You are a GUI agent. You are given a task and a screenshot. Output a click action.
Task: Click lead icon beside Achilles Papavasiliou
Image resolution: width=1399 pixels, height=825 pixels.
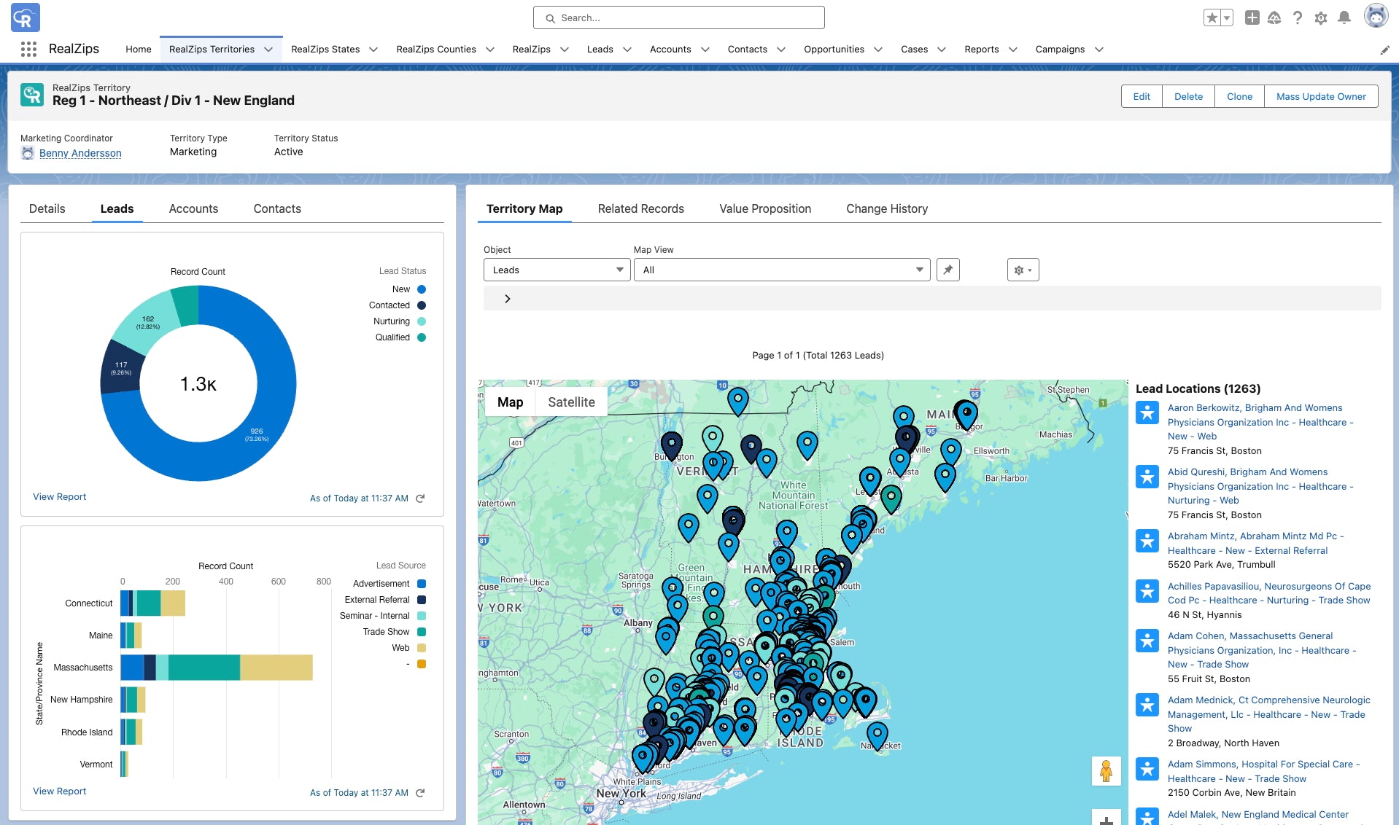pyautogui.click(x=1147, y=591)
